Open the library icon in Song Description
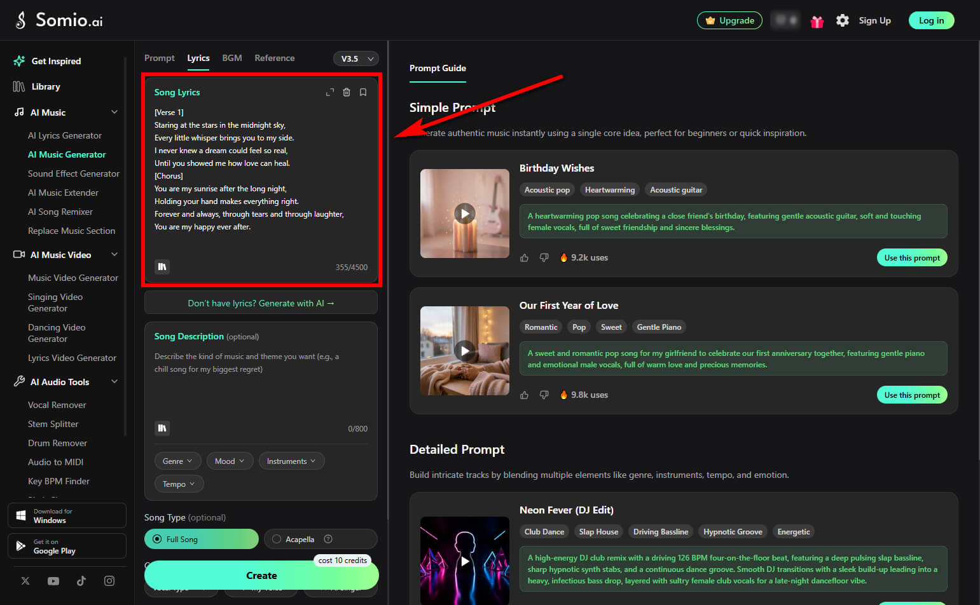The width and height of the screenshot is (980, 605). point(162,428)
